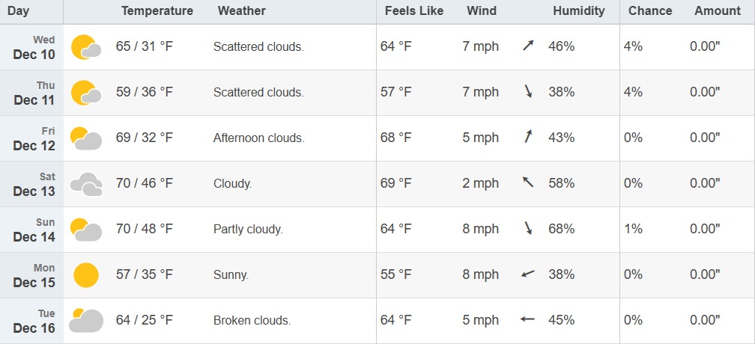This screenshot has height=344, width=755.
Task: Click the Feels Like column header
Action: [x=414, y=11]
